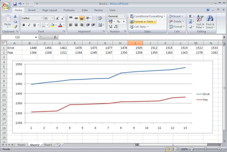This screenshot has height=152, width=227.
Task: Apply Percent Style number format
Action: [118, 22]
